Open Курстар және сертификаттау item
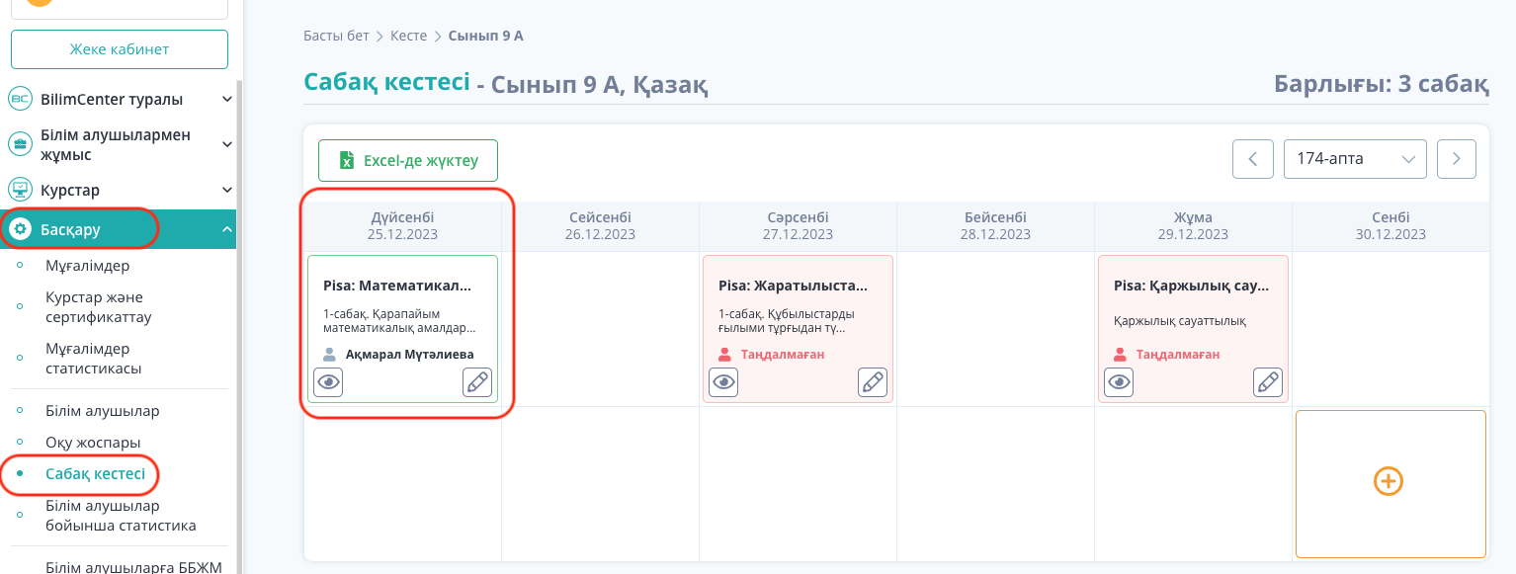Image resolution: width=1516 pixels, height=574 pixels. click(99, 307)
